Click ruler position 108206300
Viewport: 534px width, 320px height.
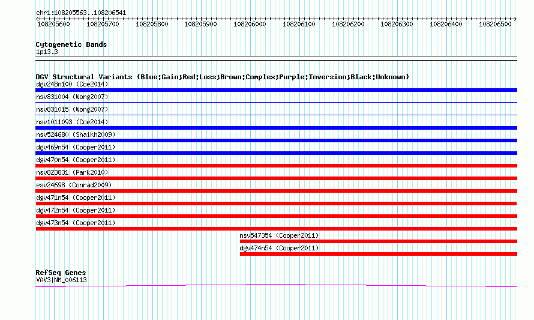coord(397,24)
